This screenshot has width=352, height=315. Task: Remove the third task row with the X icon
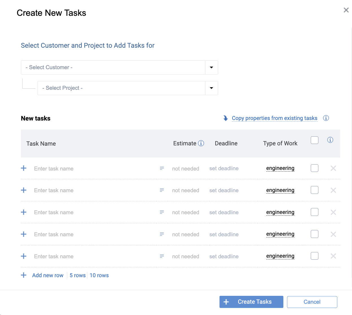point(333,212)
